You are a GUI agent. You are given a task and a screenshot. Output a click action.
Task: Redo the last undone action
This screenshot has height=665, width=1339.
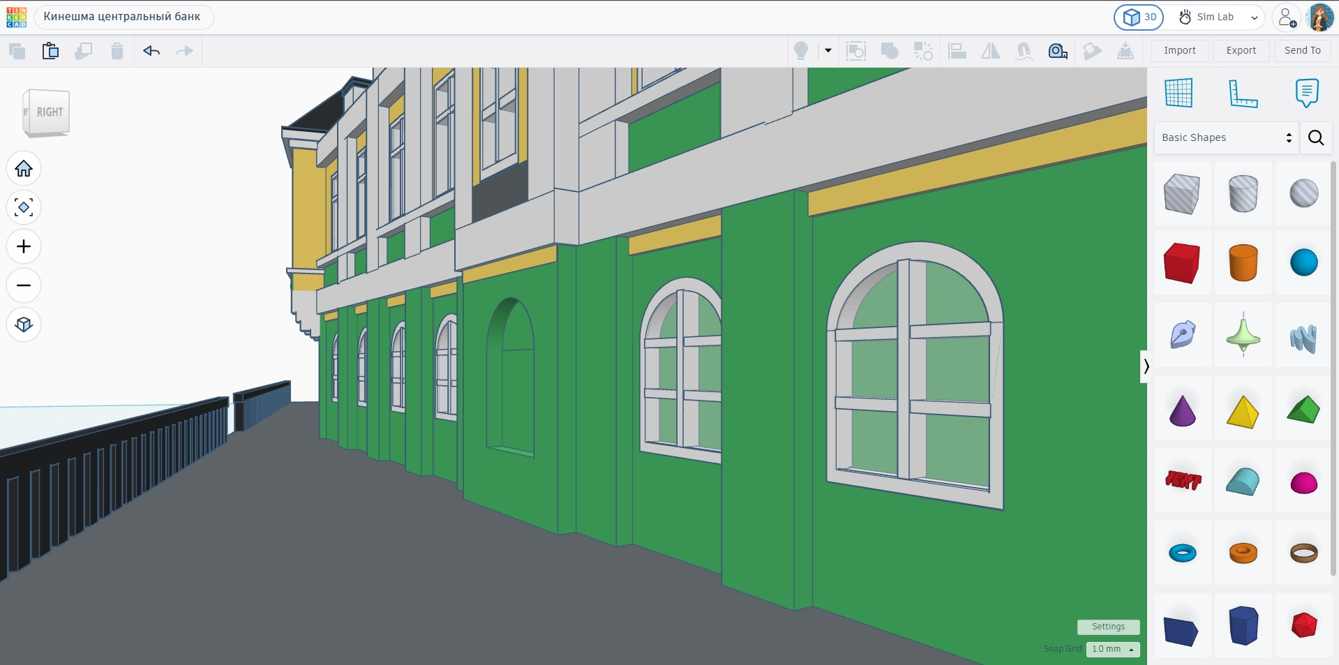185,51
